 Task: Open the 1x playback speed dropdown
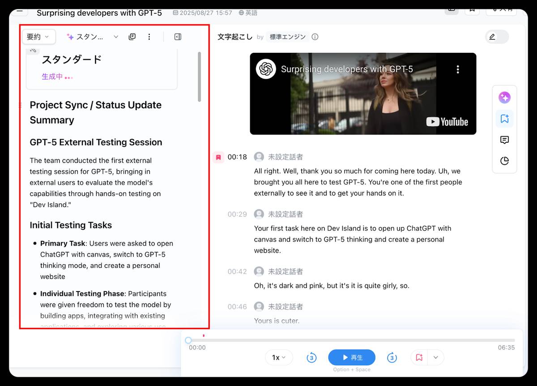(279, 357)
